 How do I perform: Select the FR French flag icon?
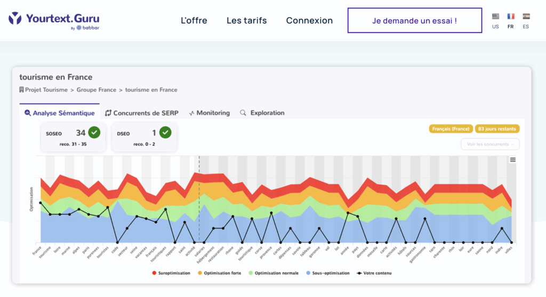click(511, 17)
